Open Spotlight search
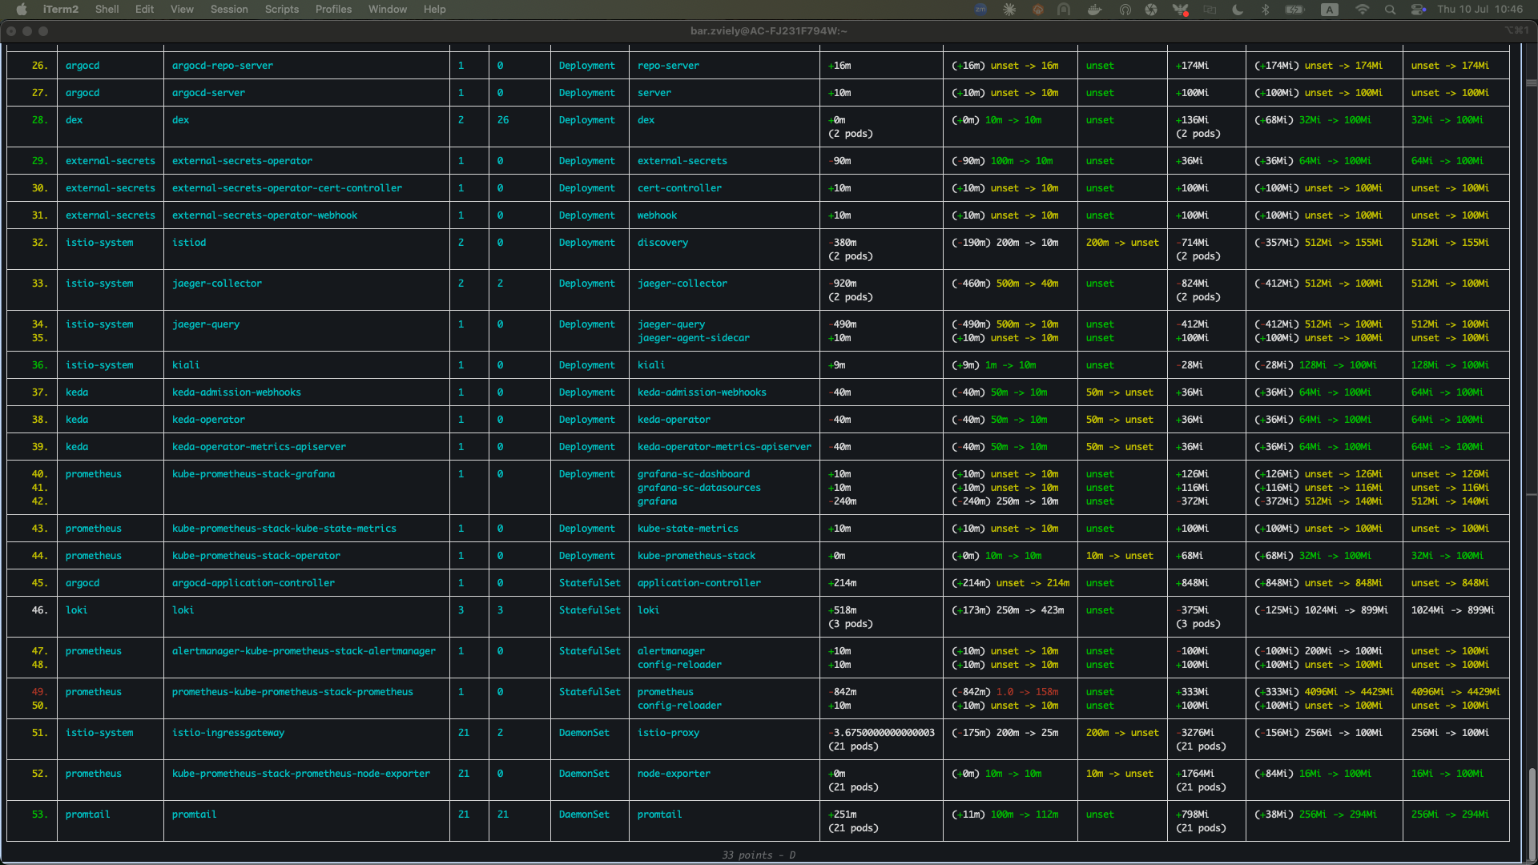Screen dimensions: 1538x865 (1390, 9)
